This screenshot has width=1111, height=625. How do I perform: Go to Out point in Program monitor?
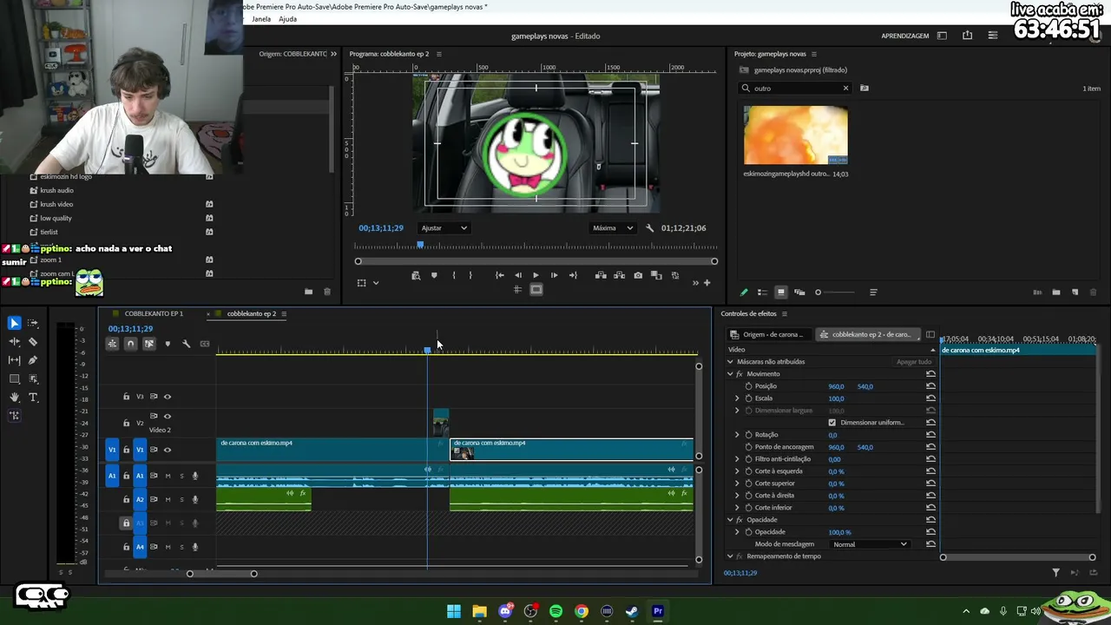(573, 275)
